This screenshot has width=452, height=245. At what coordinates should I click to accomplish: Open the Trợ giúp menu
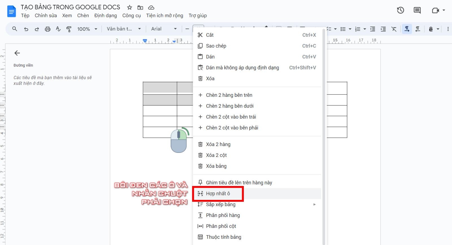click(198, 16)
